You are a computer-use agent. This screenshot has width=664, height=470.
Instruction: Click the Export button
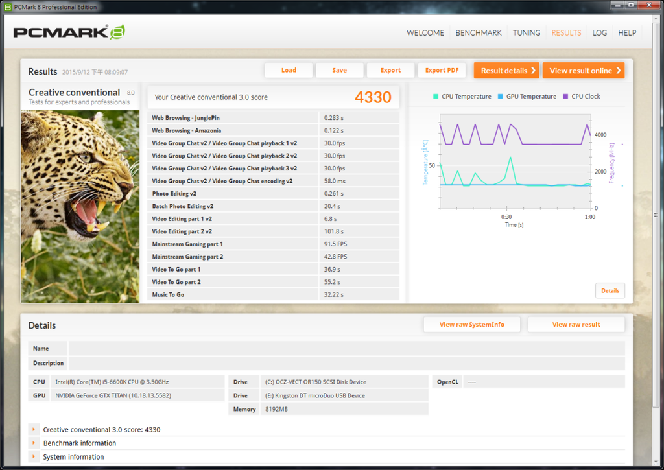(390, 70)
